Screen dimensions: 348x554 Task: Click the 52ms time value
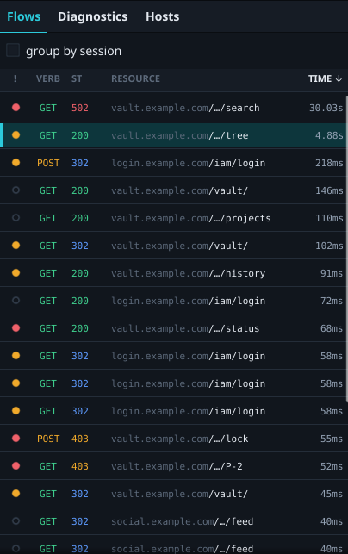point(332,466)
